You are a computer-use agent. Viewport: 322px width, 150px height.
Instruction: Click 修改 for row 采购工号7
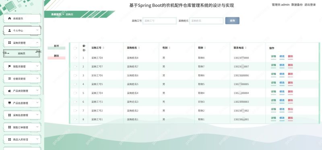(282, 65)
